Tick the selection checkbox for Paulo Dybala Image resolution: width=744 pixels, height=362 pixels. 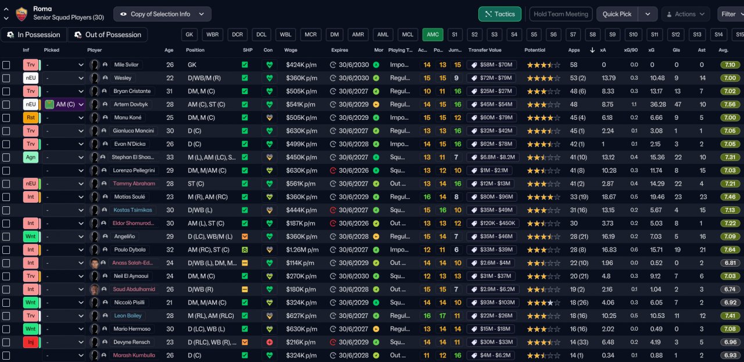[x=6, y=250]
